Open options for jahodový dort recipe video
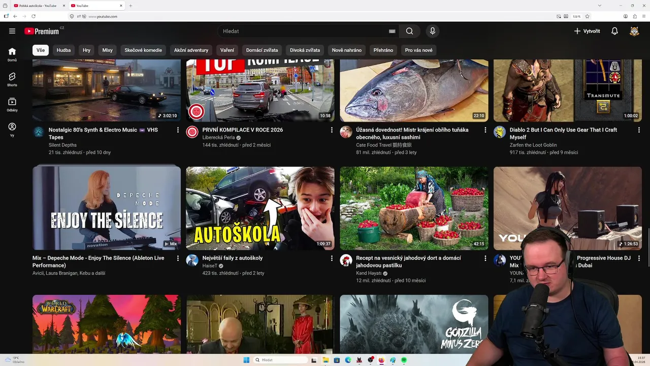650x366 pixels. point(485,258)
